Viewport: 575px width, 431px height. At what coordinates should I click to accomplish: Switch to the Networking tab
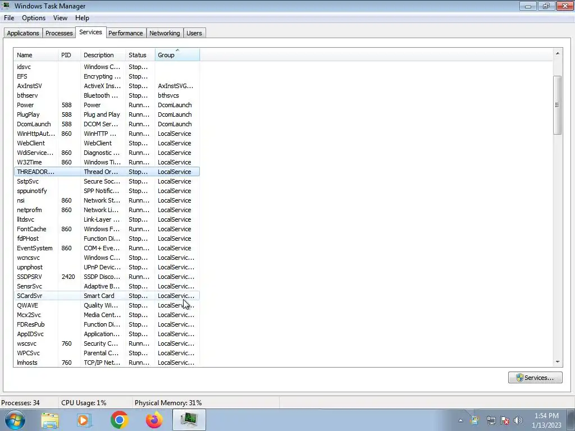pyautogui.click(x=165, y=33)
